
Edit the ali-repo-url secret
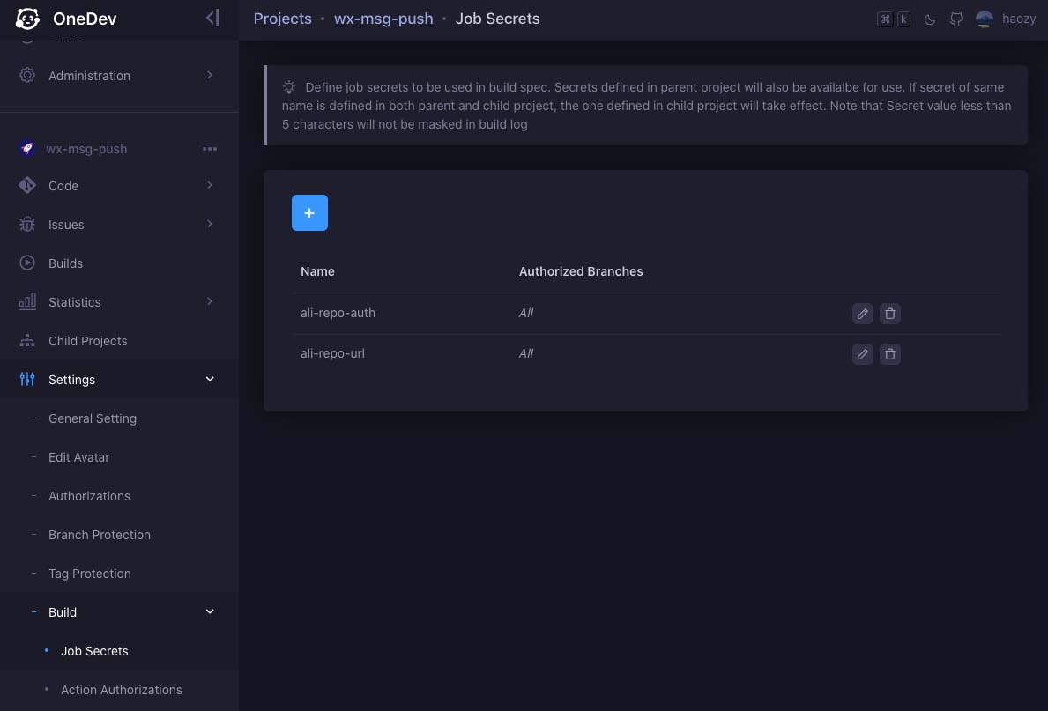coord(862,354)
